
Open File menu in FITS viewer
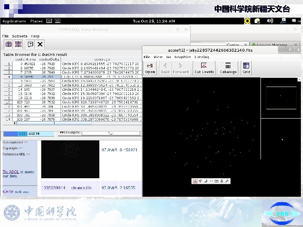coord(147,57)
